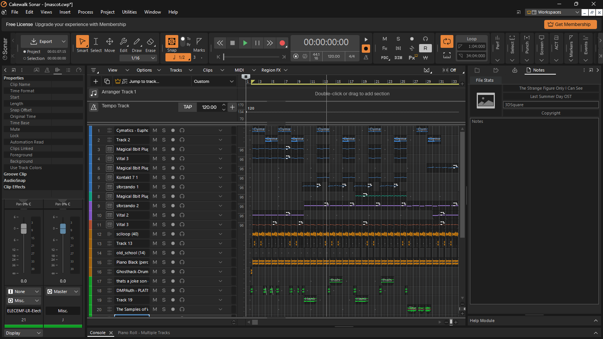Image resolution: width=603 pixels, height=339 pixels.
Task: Arm the sforzando 1 track for recording
Action: tap(173, 187)
